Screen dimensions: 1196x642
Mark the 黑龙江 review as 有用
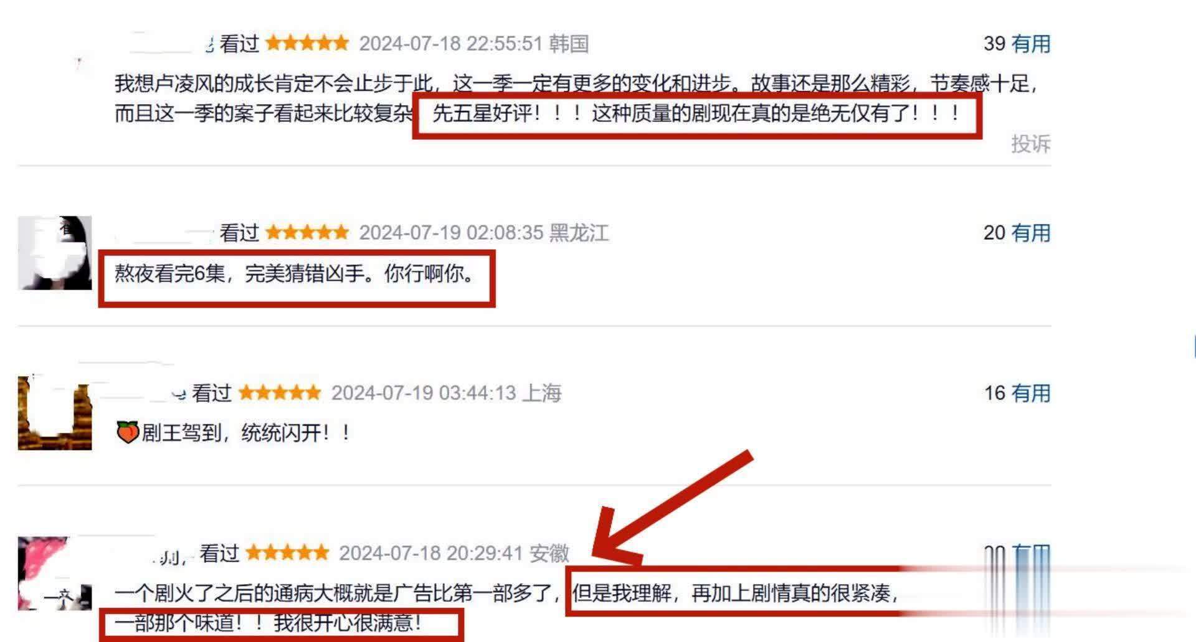[1030, 233]
